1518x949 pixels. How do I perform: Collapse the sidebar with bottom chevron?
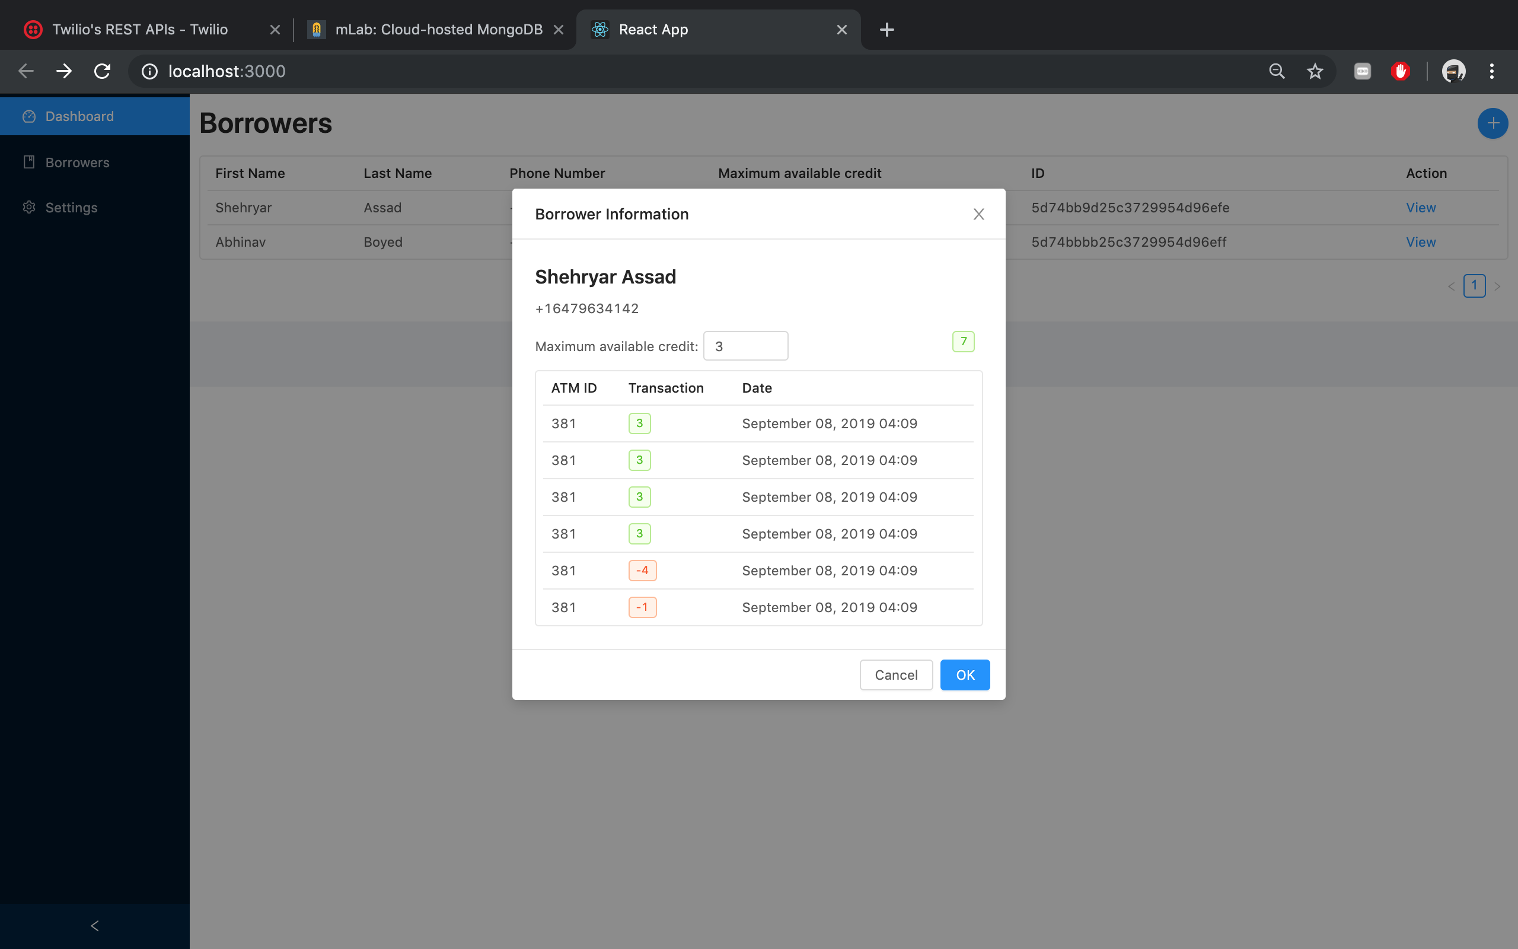[x=95, y=925]
